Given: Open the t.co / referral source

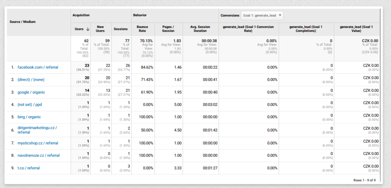Looking at the screenshot, I should point(29,168).
